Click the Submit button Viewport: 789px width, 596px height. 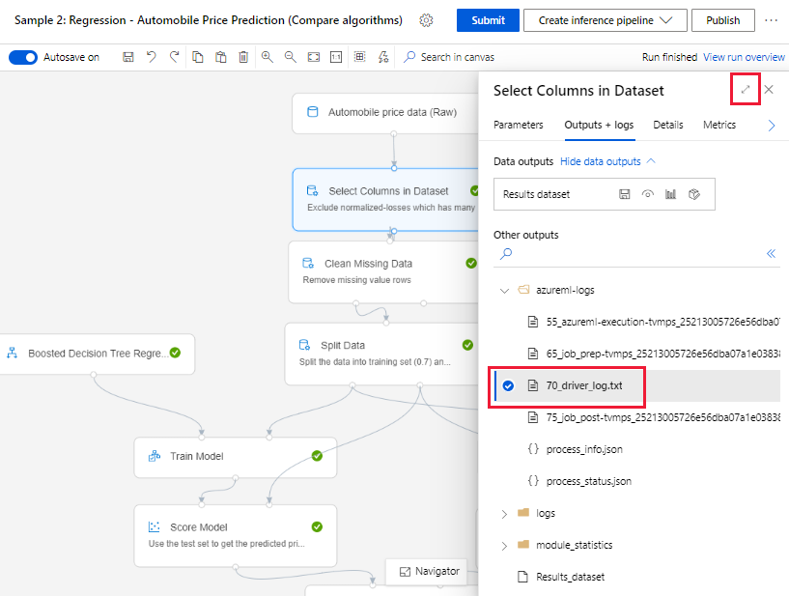point(488,20)
